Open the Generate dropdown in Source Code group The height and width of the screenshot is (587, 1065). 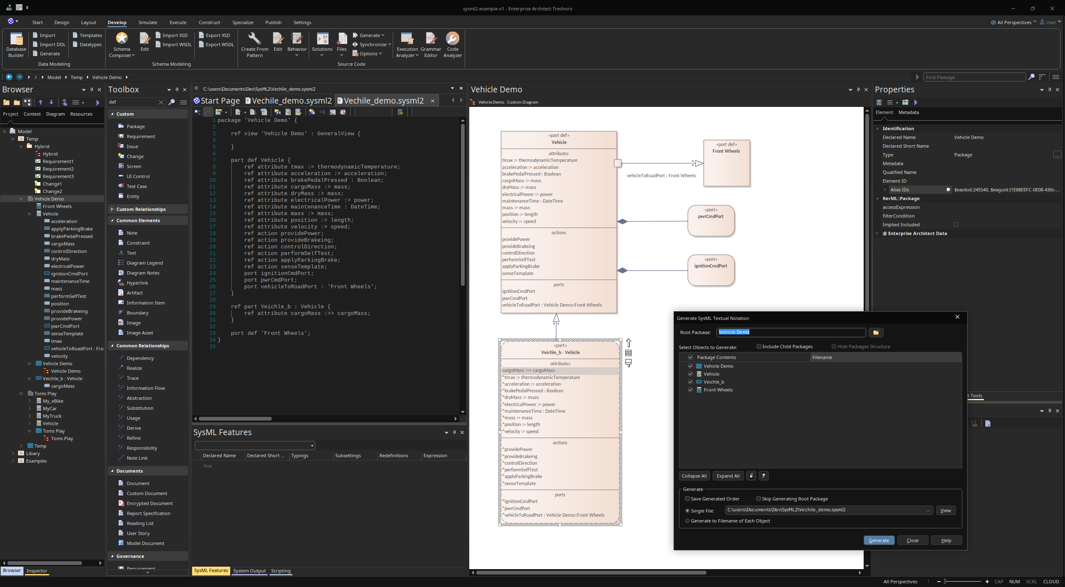click(x=369, y=35)
